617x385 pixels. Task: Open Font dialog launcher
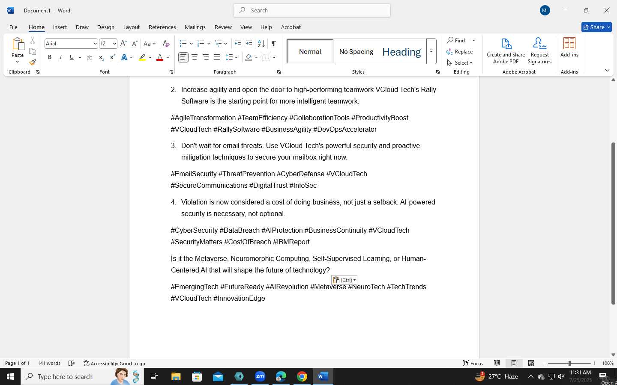[171, 72]
